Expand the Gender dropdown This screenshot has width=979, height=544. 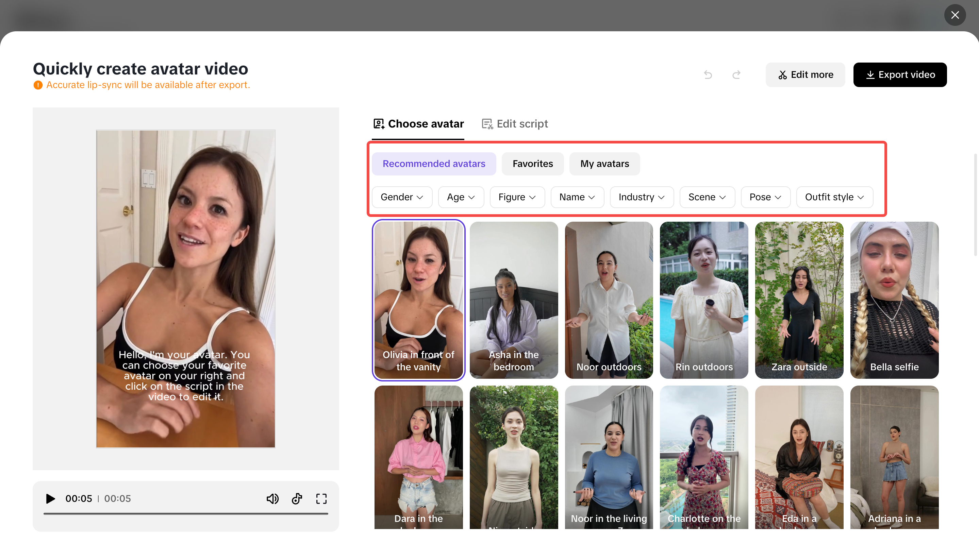coord(402,197)
